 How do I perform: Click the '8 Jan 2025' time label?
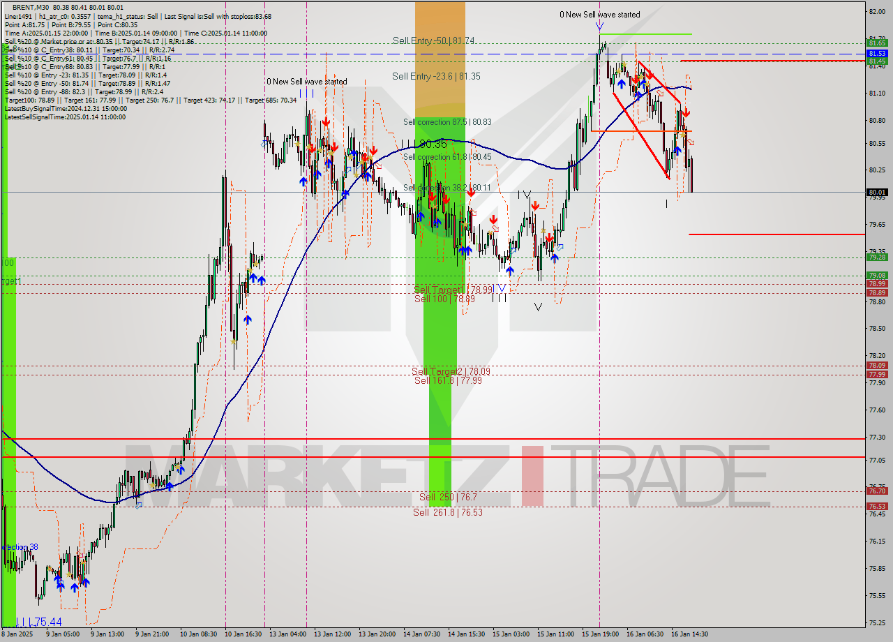(15, 634)
